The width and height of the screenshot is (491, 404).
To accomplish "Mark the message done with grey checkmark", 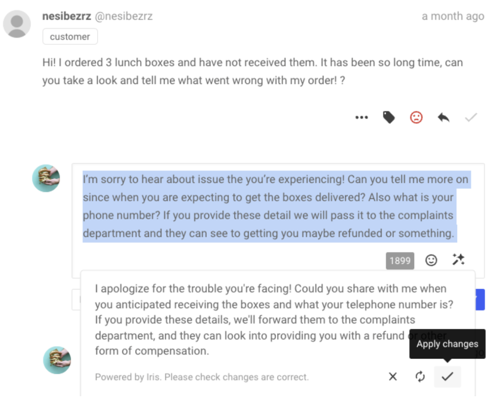I will click(x=471, y=117).
